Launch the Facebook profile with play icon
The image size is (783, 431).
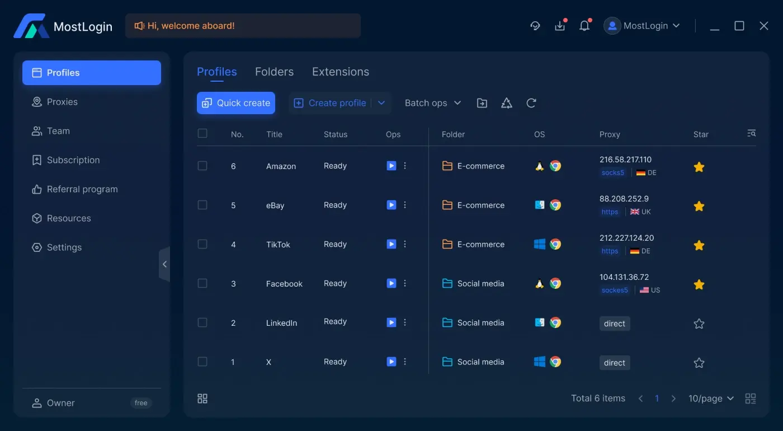click(x=391, y=283)
